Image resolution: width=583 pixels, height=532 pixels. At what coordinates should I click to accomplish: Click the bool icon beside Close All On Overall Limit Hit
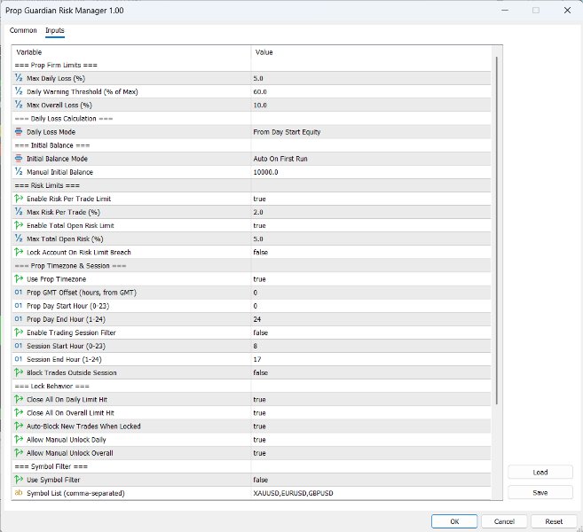tap(19, 412)
